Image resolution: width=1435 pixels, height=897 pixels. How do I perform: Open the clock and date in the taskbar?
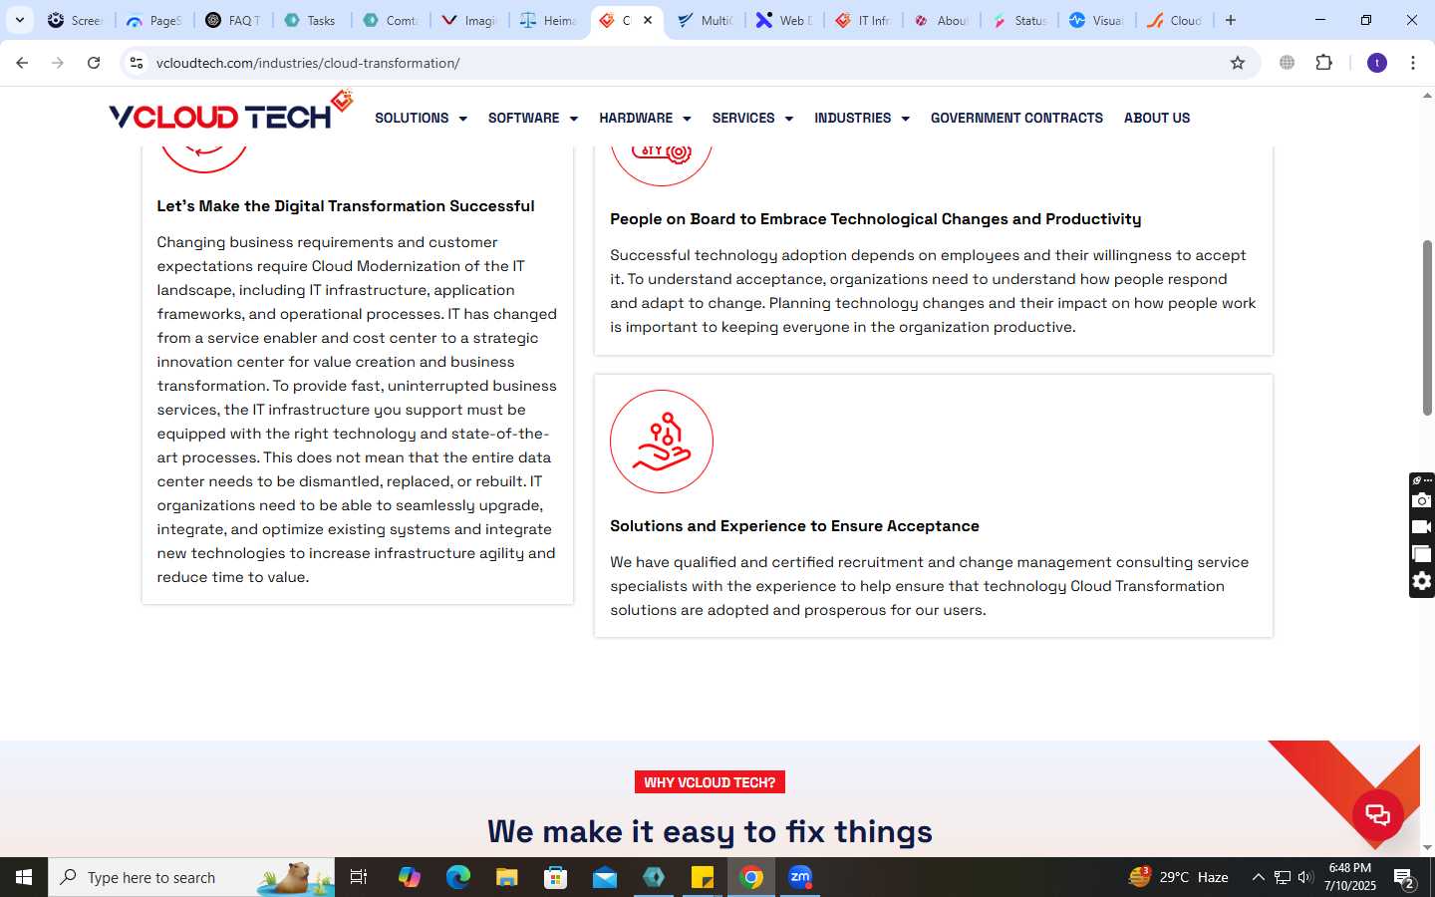[1350, 877]
